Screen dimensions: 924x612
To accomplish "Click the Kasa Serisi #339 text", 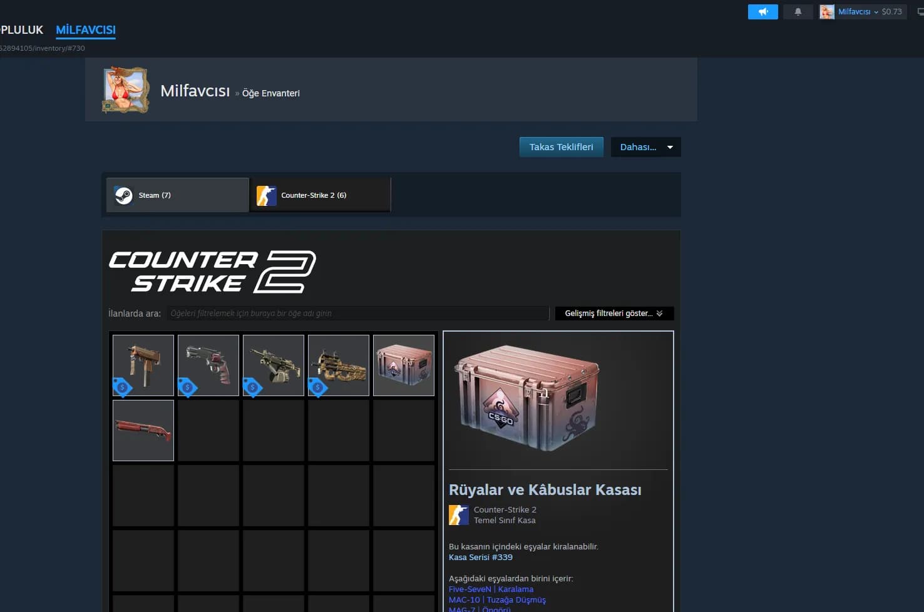I will [481, 557].
